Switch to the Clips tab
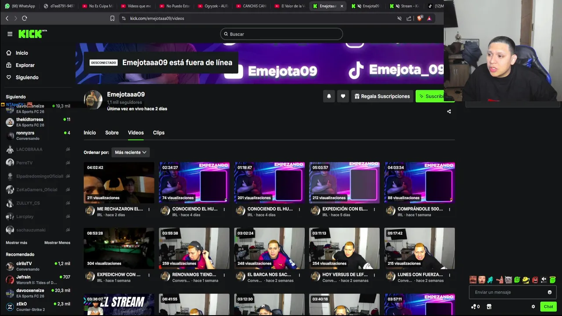 point(159,133)
